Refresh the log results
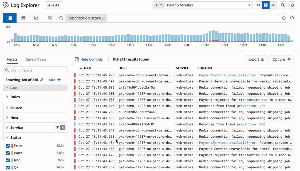 [x=292, y=5]
